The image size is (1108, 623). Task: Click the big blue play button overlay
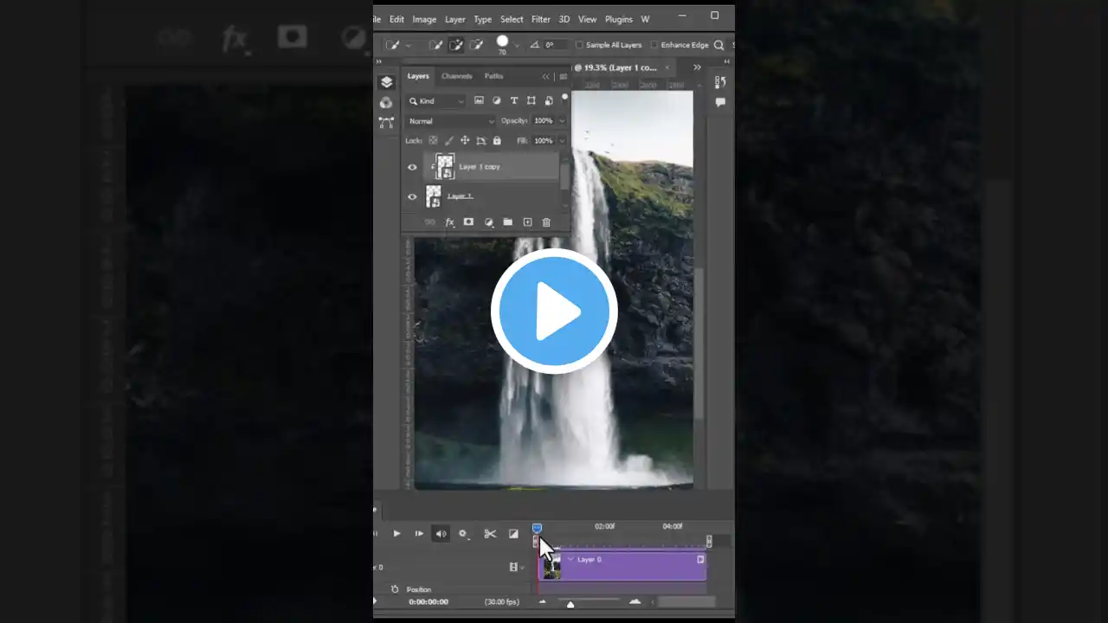554,311
